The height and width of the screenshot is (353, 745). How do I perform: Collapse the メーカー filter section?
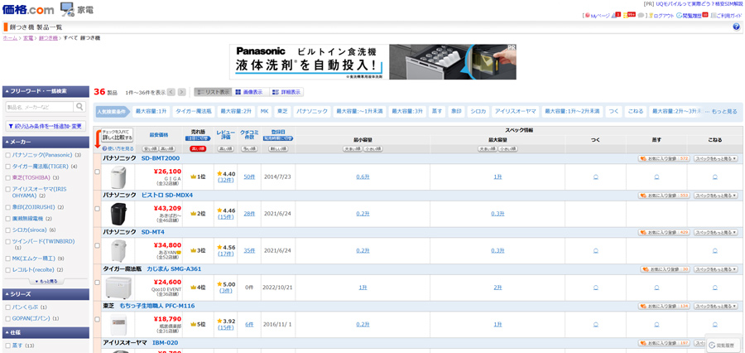pos(46,142)
